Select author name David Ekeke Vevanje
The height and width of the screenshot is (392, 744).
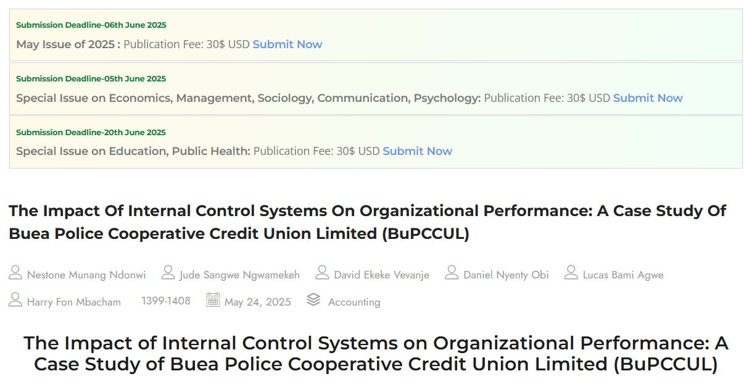pyautogui.click(x=381, y=275)
